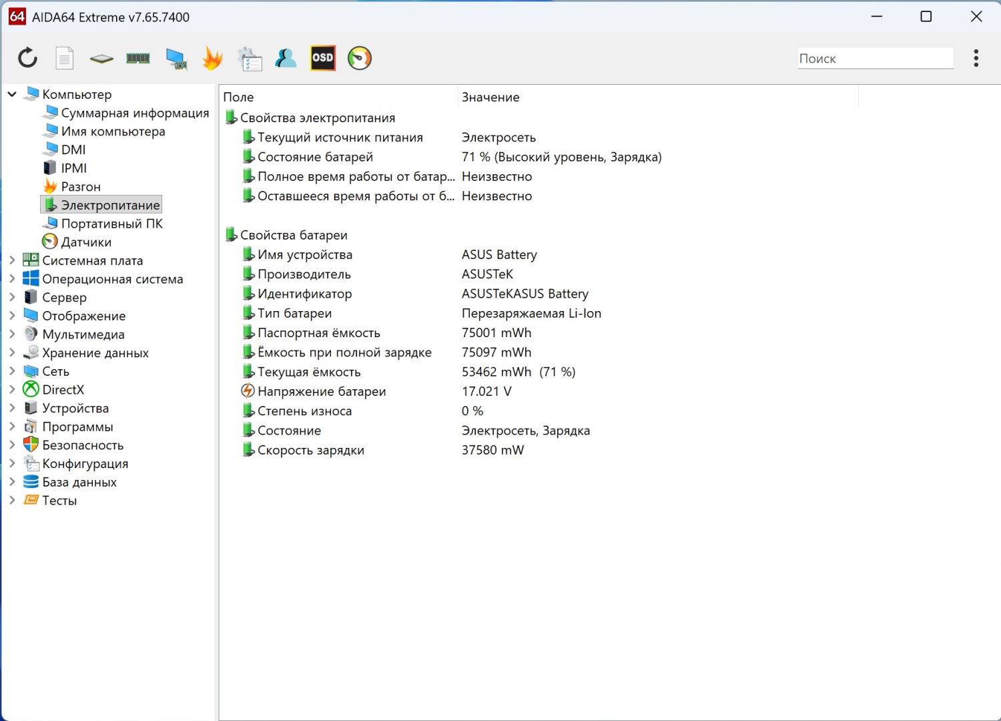Click the Поле column header

[238, 97]
